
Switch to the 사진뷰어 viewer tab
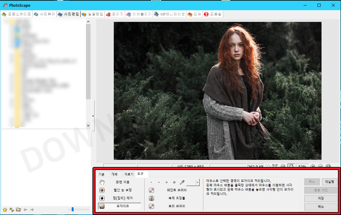click(x=45, y=14)
